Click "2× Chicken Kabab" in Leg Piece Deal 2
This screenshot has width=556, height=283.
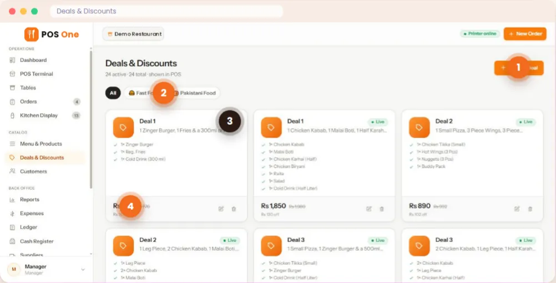click(139, 270)
